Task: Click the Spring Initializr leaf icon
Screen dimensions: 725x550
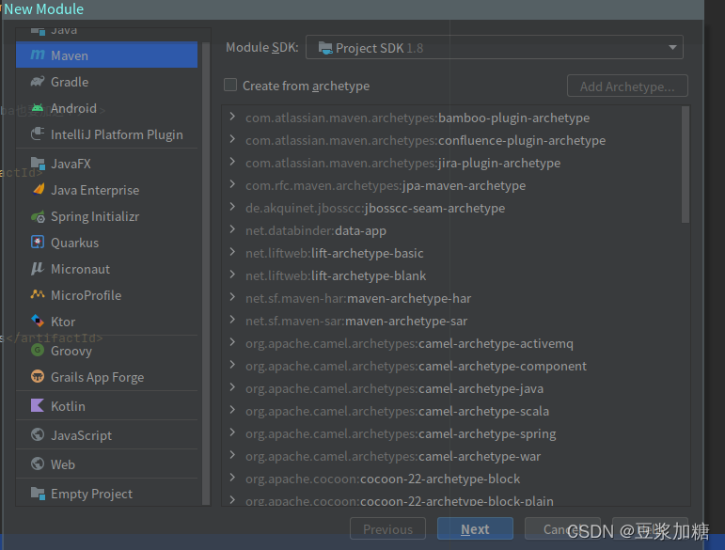Action: click(38, 216)
